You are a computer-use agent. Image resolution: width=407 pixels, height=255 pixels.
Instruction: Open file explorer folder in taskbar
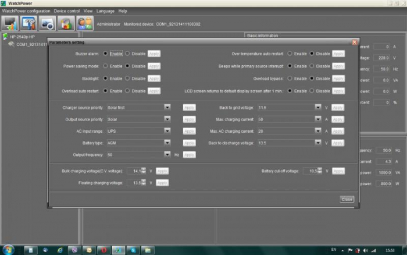pyautogui.click(x=148, y=250)
